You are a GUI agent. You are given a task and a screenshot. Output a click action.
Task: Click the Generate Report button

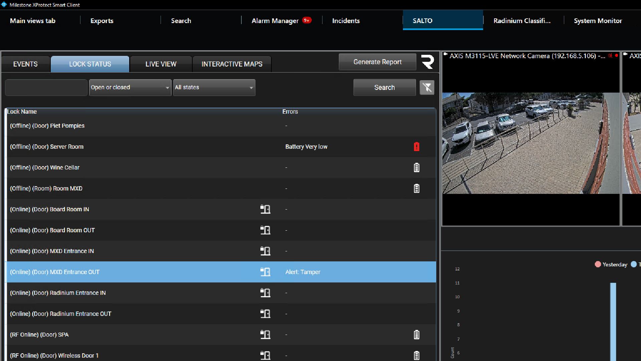tap(378, 62)
